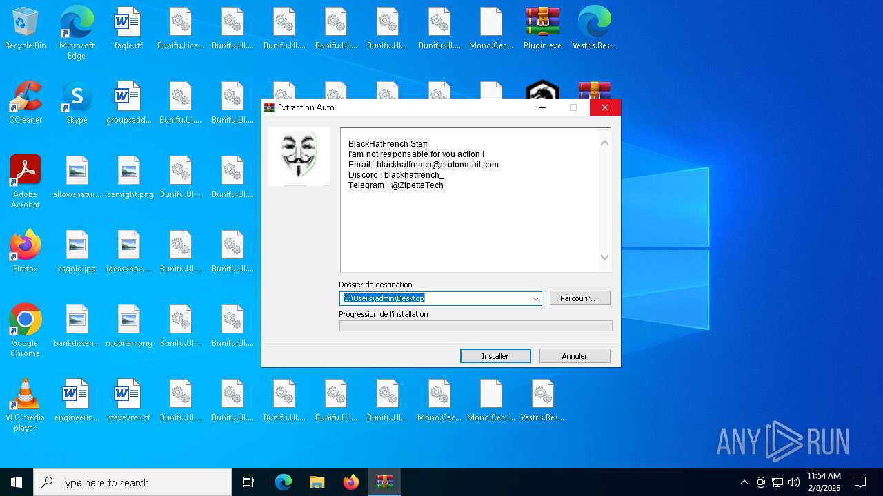Select the Plugin.exe WinRAR archive icon
Screen dimensions: 883x496
(542, 28)
